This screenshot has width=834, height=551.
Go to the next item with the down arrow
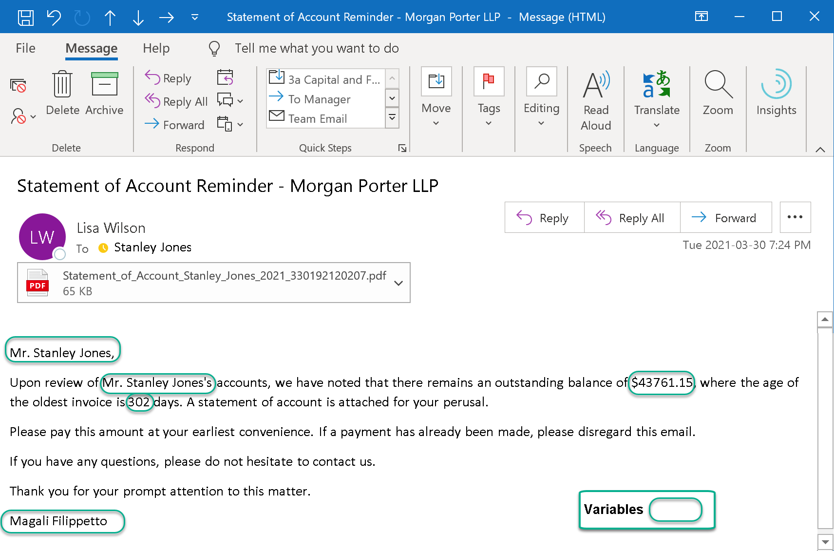pyautogui.click(x=138, y=18)
